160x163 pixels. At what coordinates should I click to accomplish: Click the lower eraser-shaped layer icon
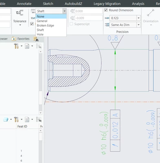pyautogui.click(x=6, y=119)
